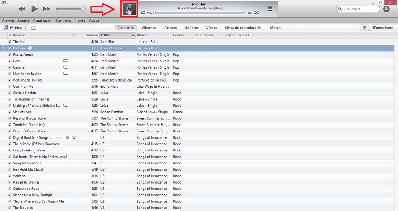Open the view options list icon
The image size is (398, 211).
(x=364, y=28)
